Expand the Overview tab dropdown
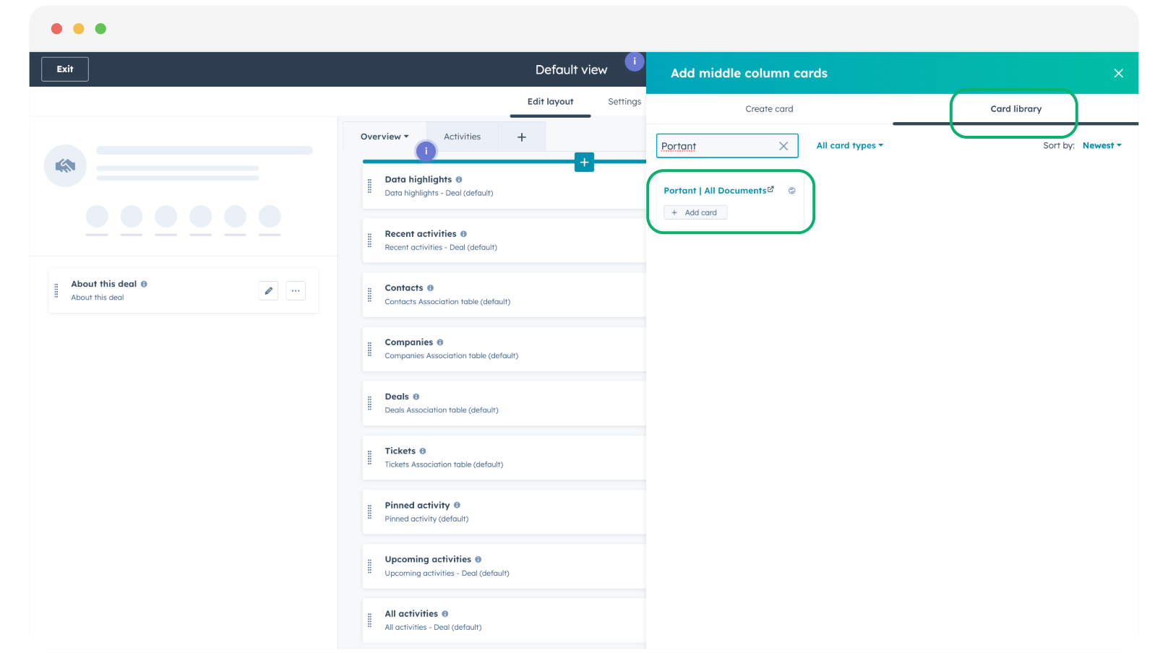Screen dimensions: 1168x653 point(385,137)
